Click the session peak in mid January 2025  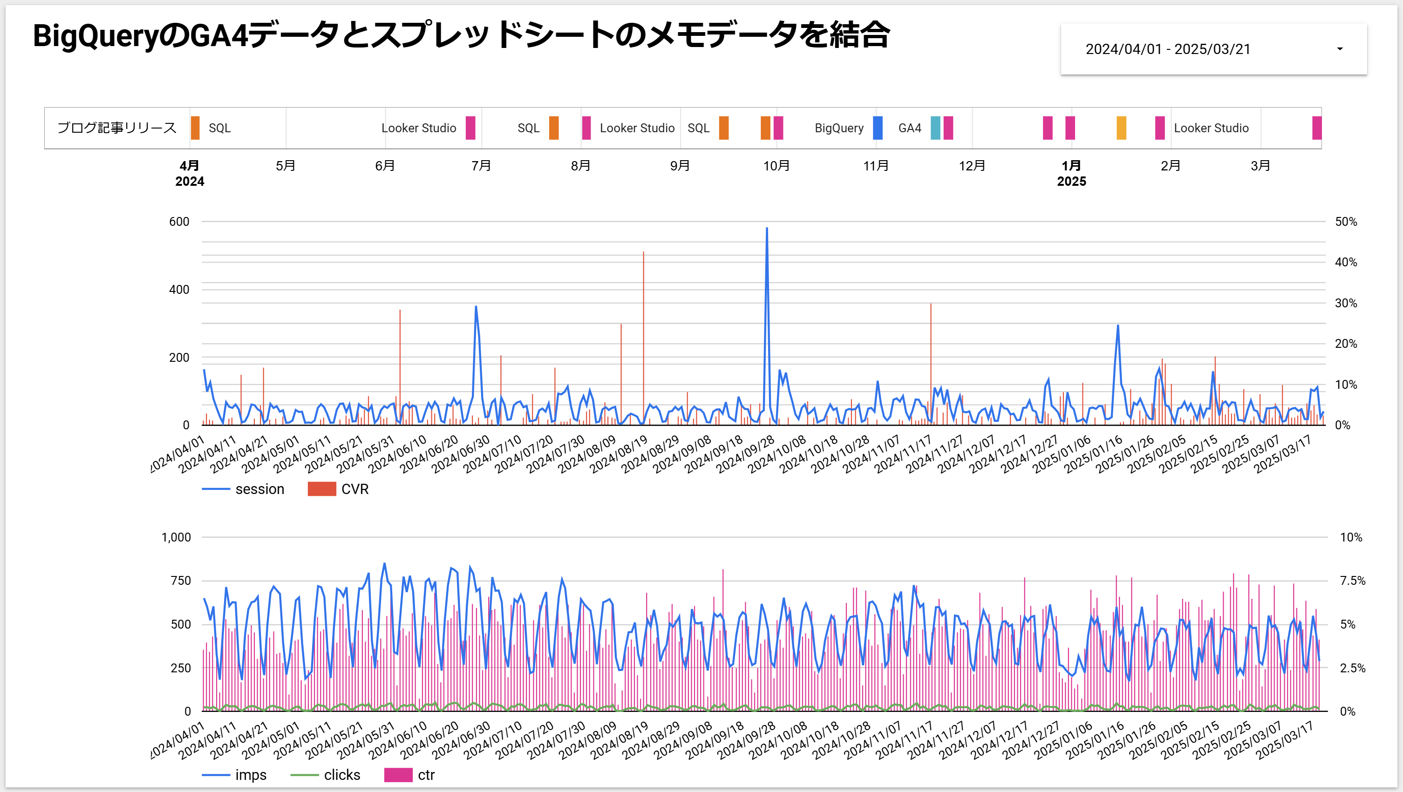click(1117, 326)
